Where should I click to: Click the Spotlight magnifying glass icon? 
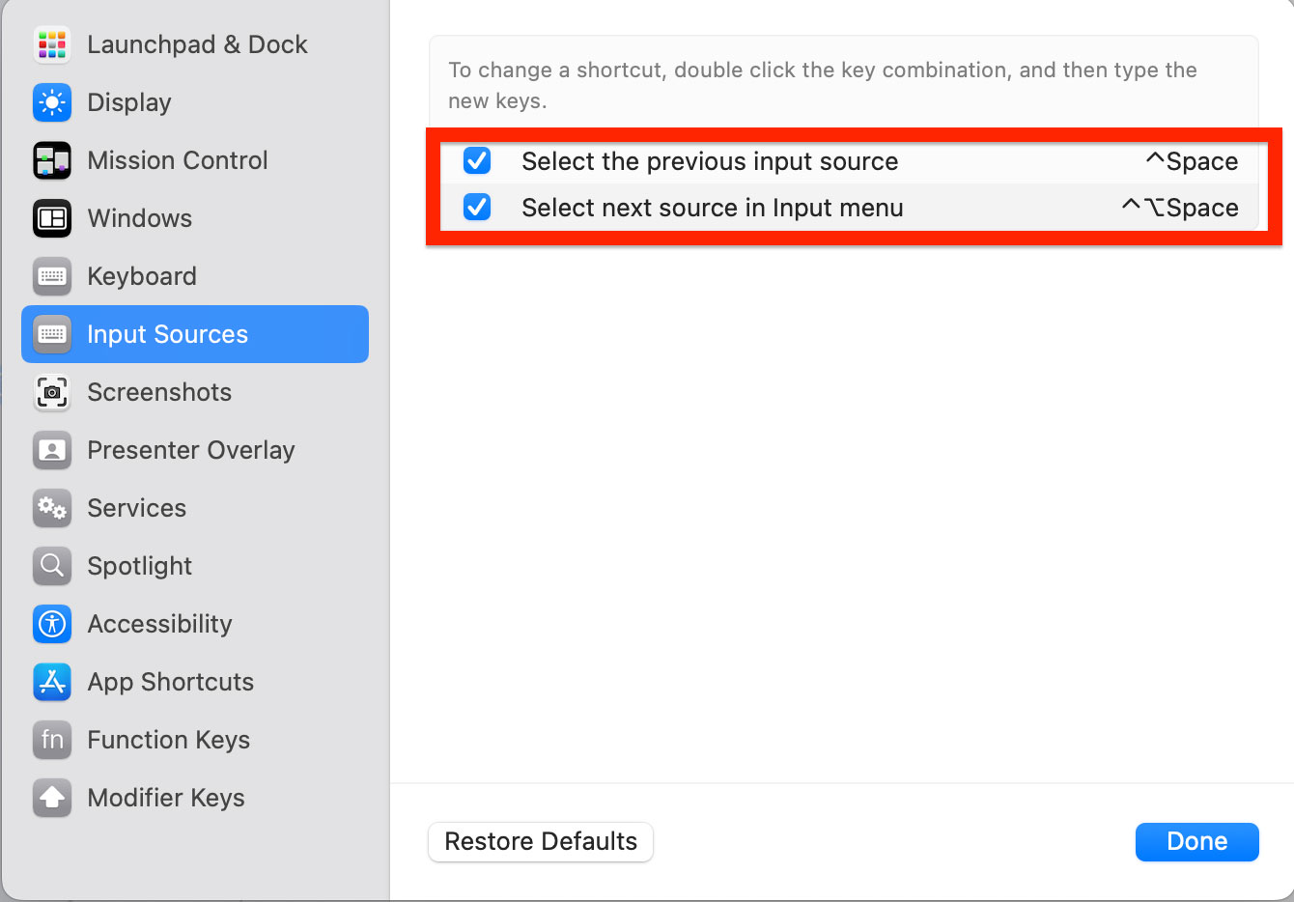52,566
